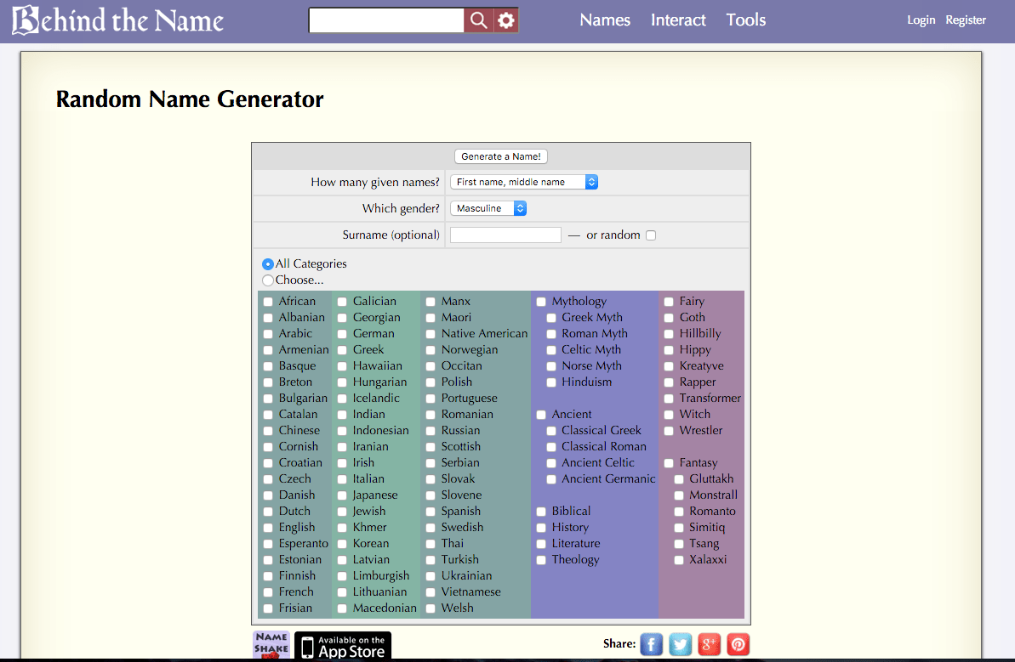Tick the Simitiq checkbox
The image size is (1015, 662).
click(x=679, y=529)
